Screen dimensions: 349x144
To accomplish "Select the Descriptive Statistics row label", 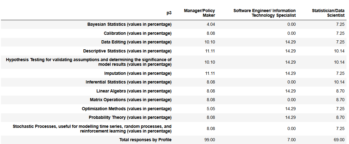I will pos(127,51).
